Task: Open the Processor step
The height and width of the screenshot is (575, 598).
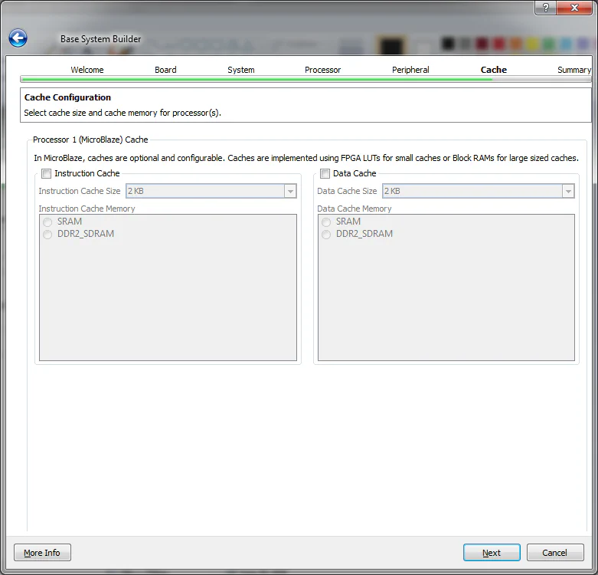Action: click(x=322, y=70)
